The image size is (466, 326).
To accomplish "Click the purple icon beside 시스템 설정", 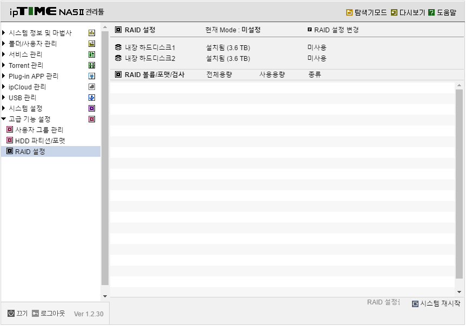I will click(92, 108).
